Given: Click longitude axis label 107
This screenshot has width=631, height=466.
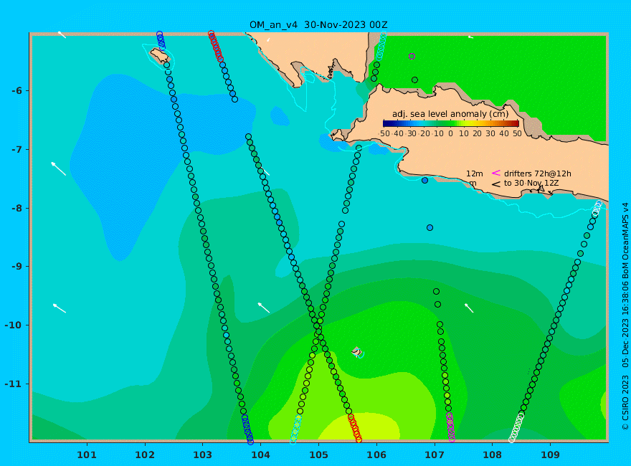Looking at the screenshot, I should 435,455.
